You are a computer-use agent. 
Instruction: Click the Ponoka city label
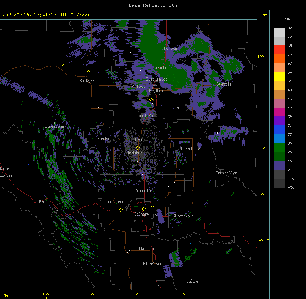tap(170, 48)
